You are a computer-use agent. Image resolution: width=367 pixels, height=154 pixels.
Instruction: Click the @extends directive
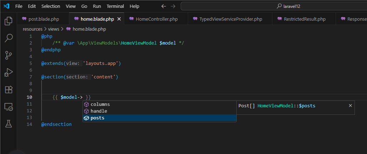coord(52,63)
